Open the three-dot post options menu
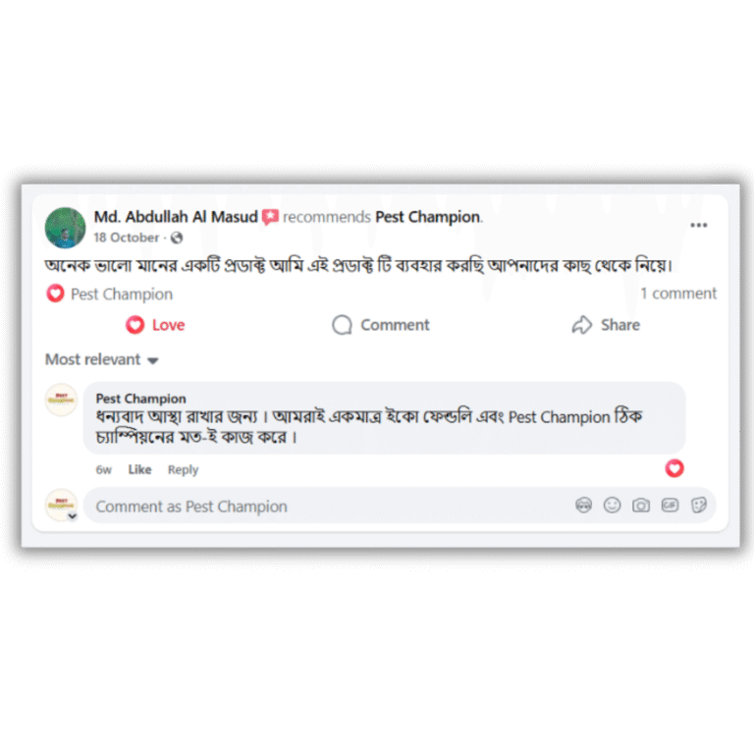754x754 pixels. (698, 225)
